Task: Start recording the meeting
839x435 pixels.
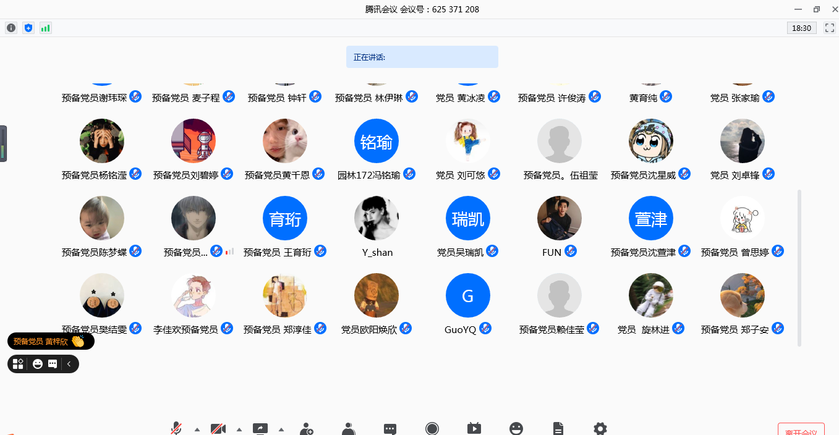Action: click(432, 429)
